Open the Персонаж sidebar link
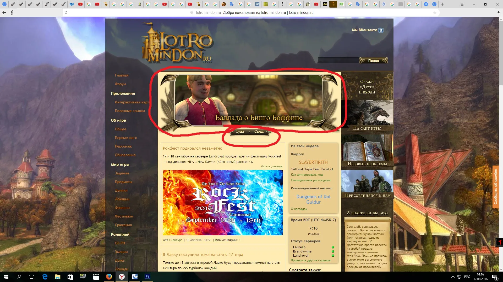The image size is (503, 282). [x=123, y=146]
